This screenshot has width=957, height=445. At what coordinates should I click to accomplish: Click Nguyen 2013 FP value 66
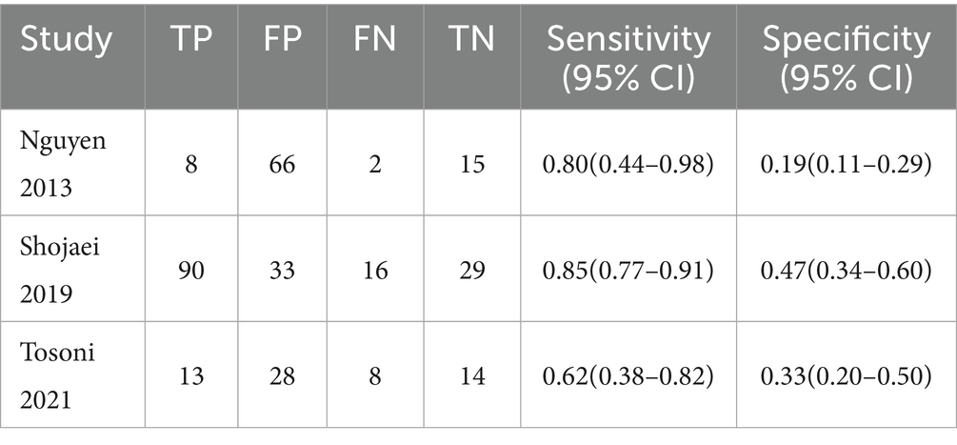click(x=282, y=164)
